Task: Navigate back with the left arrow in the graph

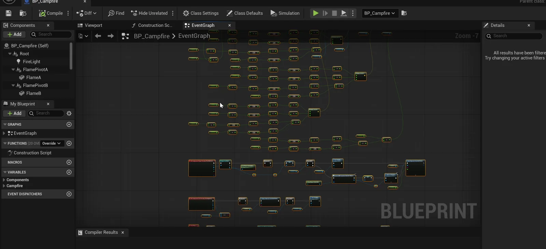Action: (98, 36)
